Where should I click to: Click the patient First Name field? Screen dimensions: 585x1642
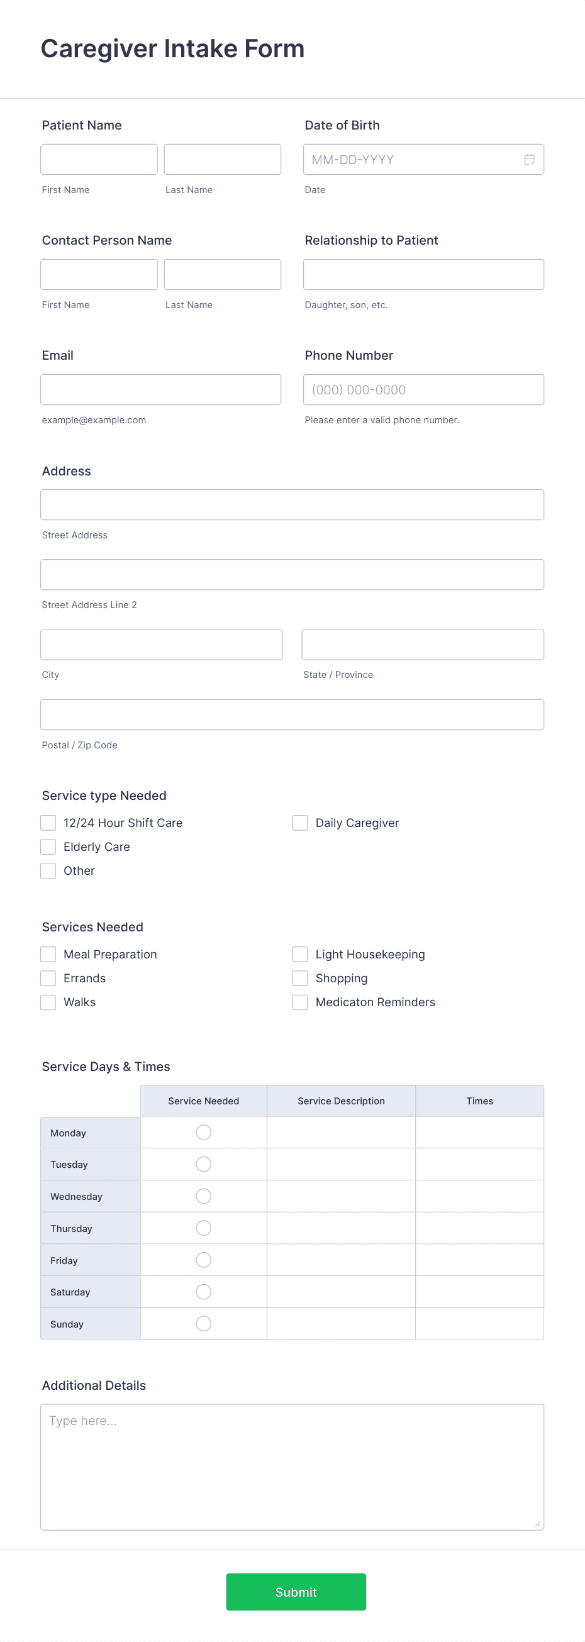coord(99,158)
